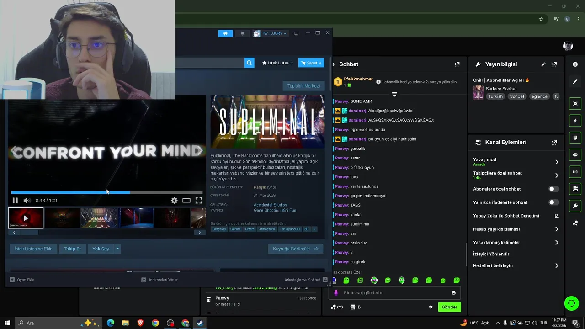Screen dimensions: 585x329
Task: Pause the Subliminal trailer video
Action: point(15,200)
